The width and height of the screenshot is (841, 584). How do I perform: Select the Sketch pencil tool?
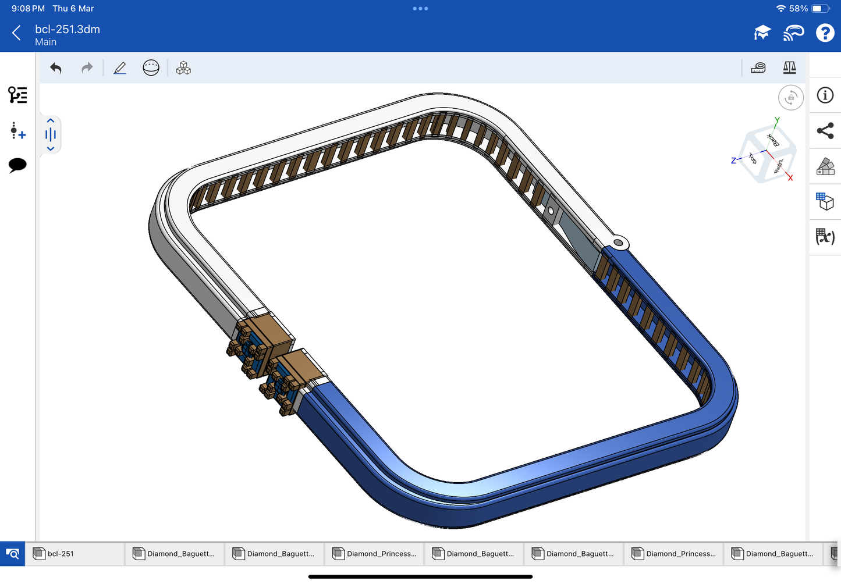120,68
